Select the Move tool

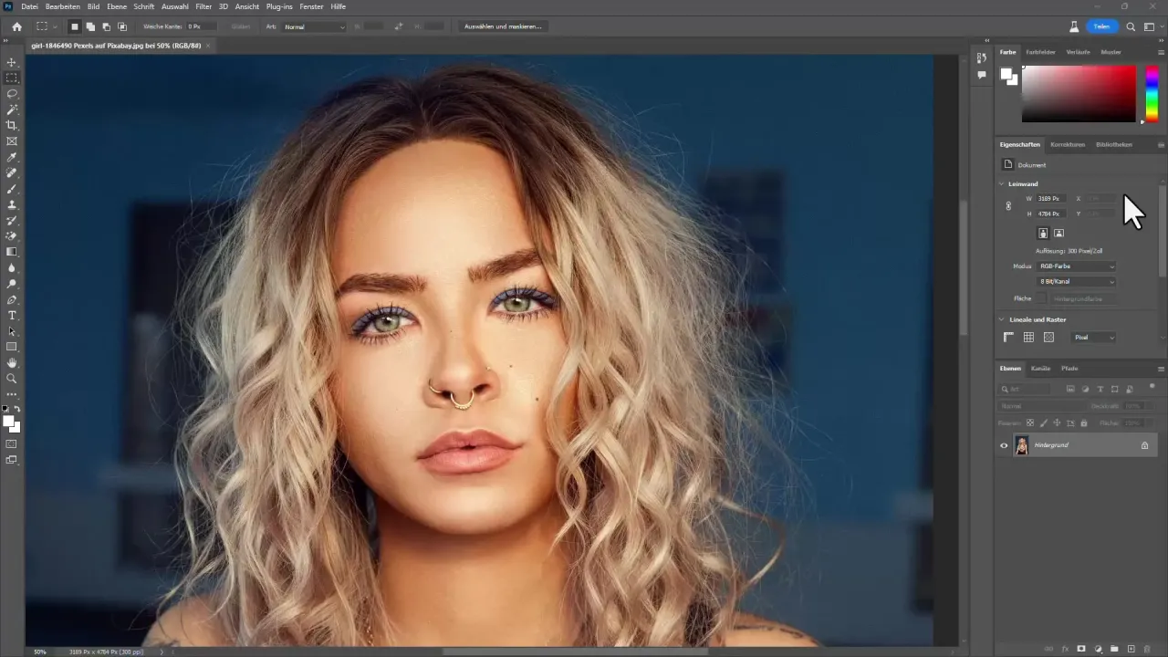point(12,62)
